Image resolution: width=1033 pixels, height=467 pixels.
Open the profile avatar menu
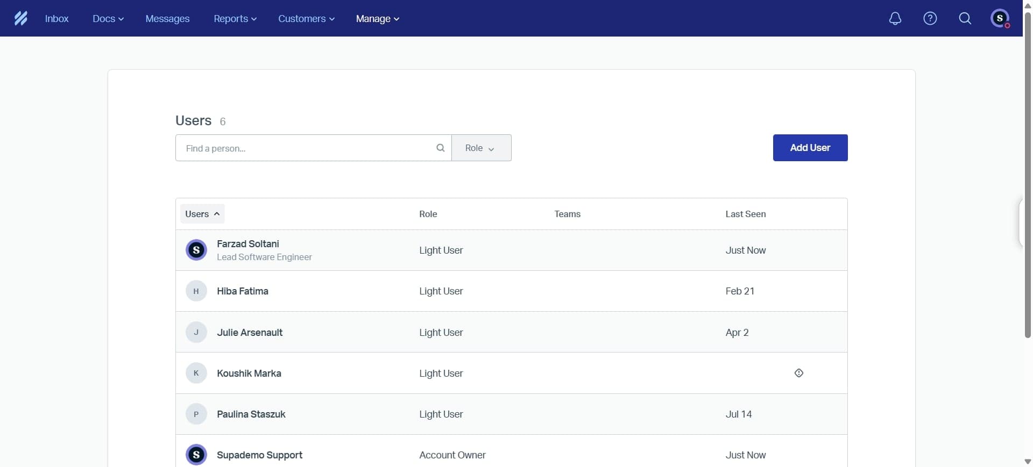tap(1000, 18)
